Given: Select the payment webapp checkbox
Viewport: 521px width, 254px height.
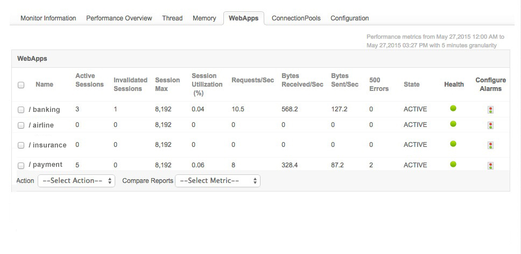Looking at the screenshot, I should tap(21, 166).
